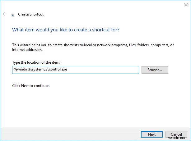The image size is (191, 141).
Task: Cancel the shortcut creation wizard
Action: pos(176,134)
